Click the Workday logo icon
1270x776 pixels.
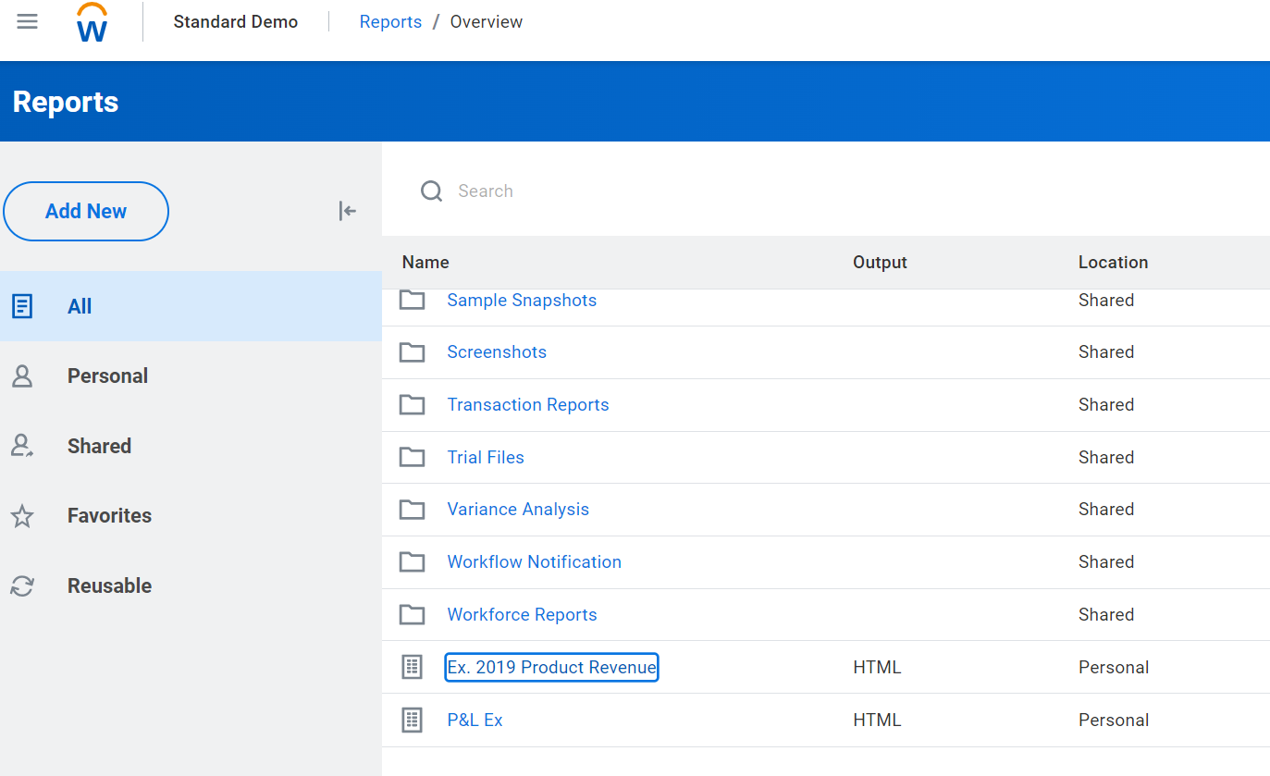[x=92, y=22]
